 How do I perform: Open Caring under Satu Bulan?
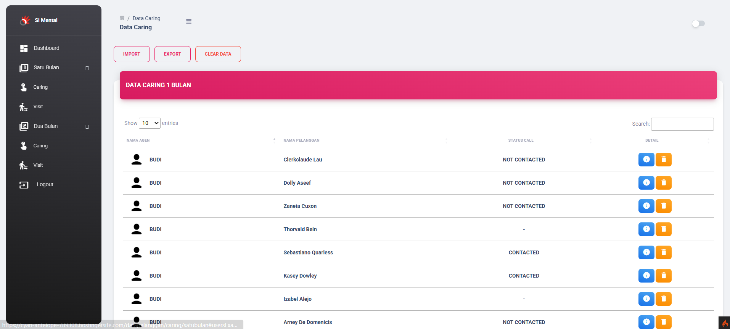pyautogui.click(x=54, y=87)
